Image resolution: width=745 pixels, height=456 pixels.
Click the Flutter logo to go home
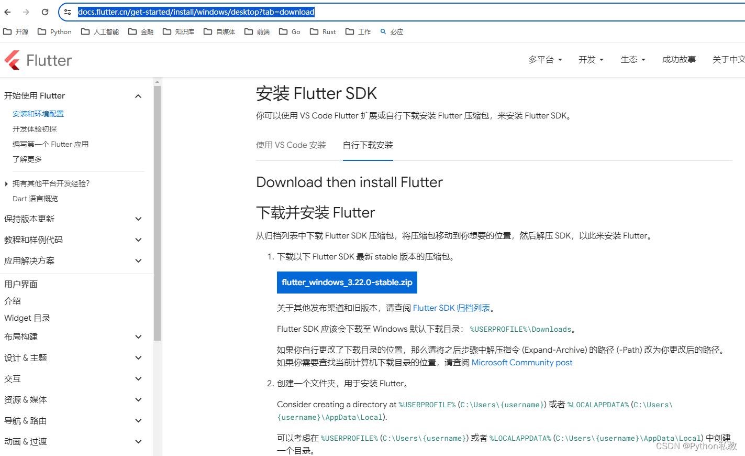[38, 60]
